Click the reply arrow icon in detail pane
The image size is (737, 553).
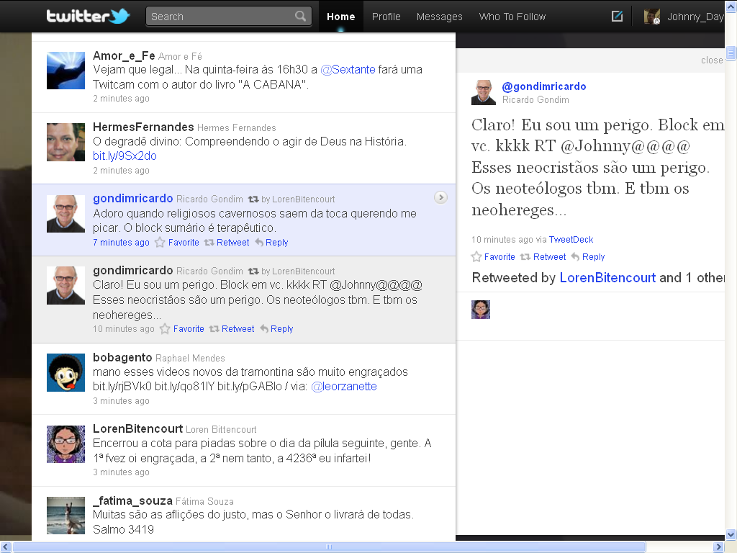pyautogui.click(x=575, y=257)
